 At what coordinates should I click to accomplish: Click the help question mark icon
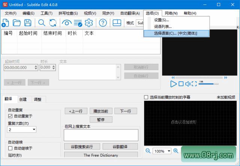point(103,23)
